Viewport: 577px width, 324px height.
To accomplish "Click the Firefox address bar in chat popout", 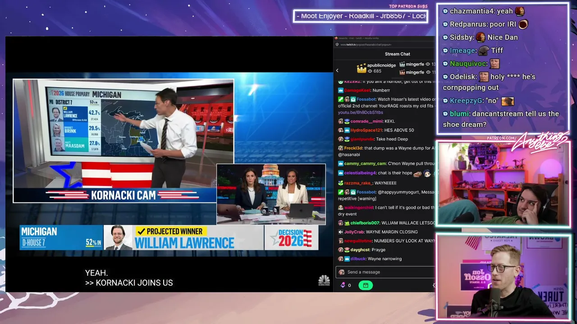I will click(385, 45).
